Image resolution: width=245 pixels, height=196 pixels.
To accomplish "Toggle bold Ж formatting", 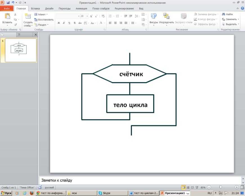I will 59,23.
